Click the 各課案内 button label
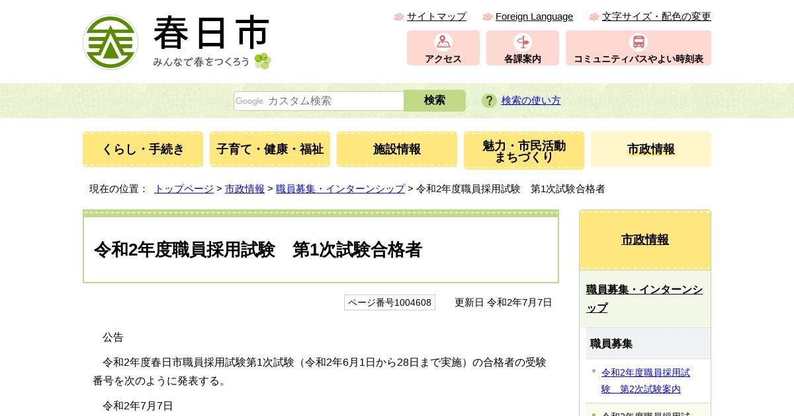The height and width of the screenshot is (416, 794). click(x=523, y=59)
